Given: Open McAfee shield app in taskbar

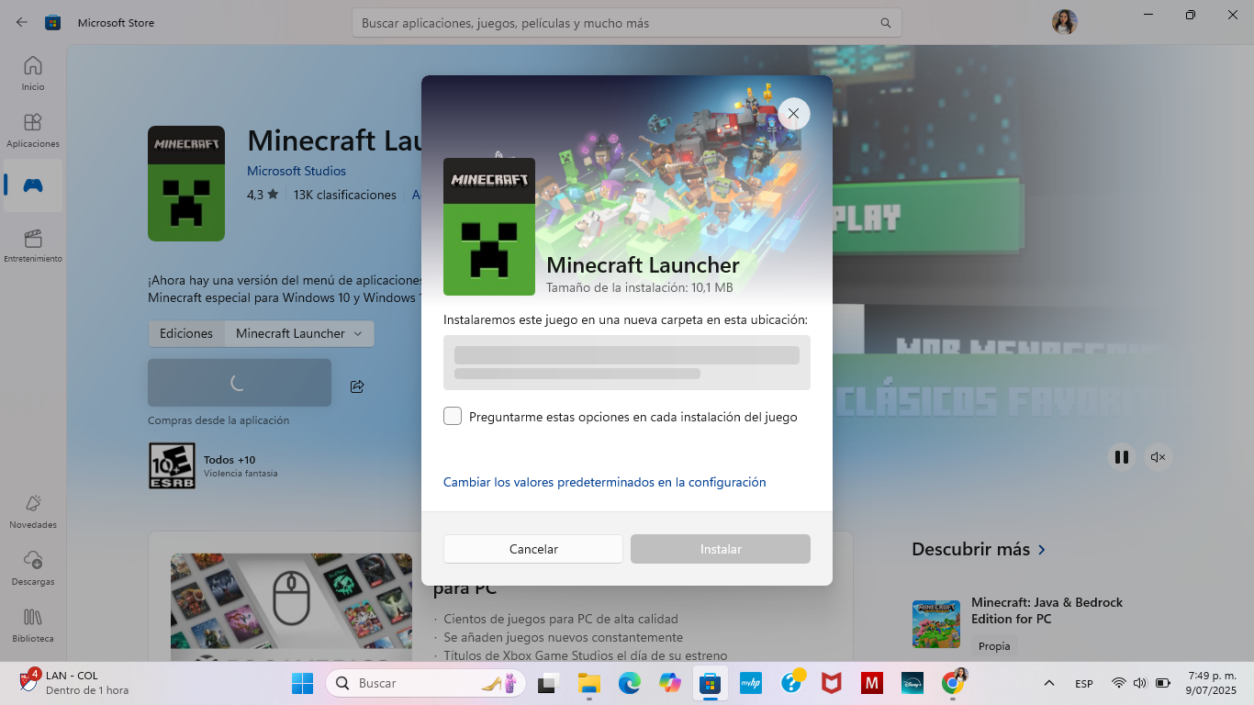Looking at the screenshot, I should point(832,683).
